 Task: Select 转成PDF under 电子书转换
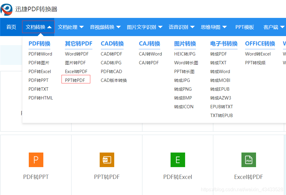(218, 54)
